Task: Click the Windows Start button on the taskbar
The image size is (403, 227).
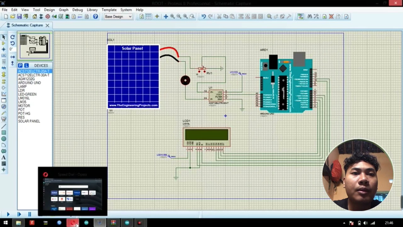Action: click(5, 223)
